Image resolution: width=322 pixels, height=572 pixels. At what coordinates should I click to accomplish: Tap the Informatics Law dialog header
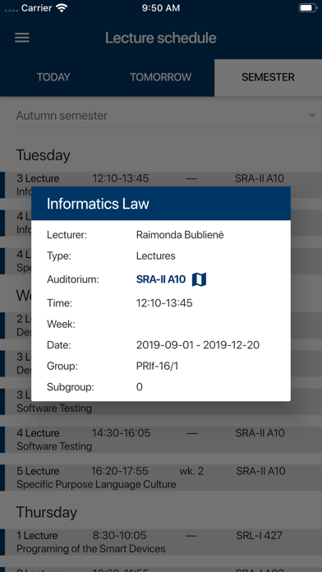161,203
